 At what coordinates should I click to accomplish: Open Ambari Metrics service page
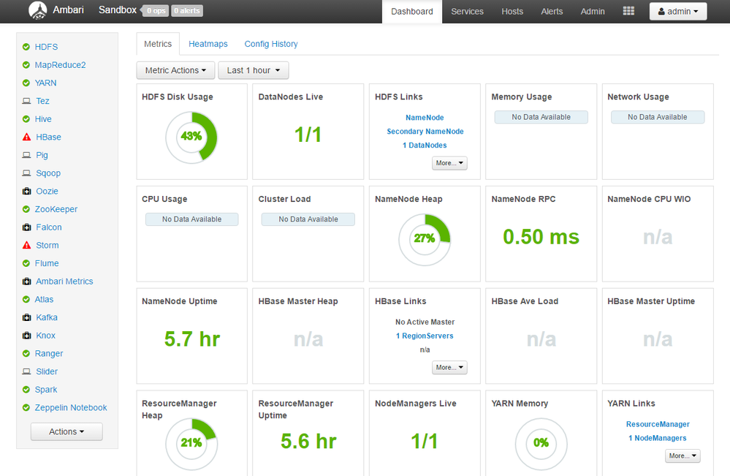[64, 282]
